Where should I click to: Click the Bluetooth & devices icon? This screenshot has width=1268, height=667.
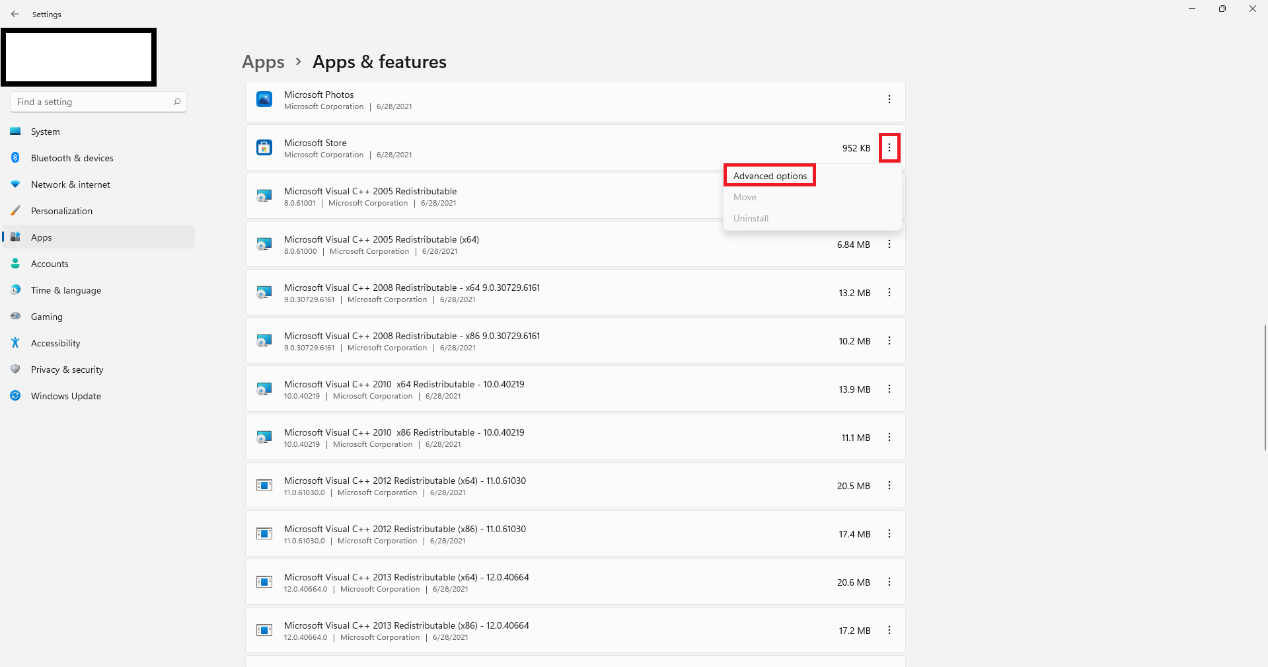(x=15, y=158)
